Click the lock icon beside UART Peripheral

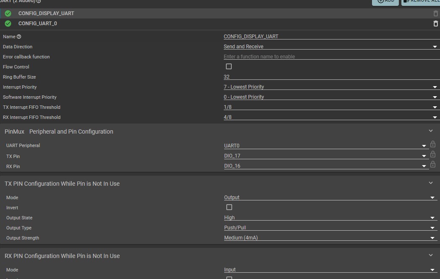433,145
